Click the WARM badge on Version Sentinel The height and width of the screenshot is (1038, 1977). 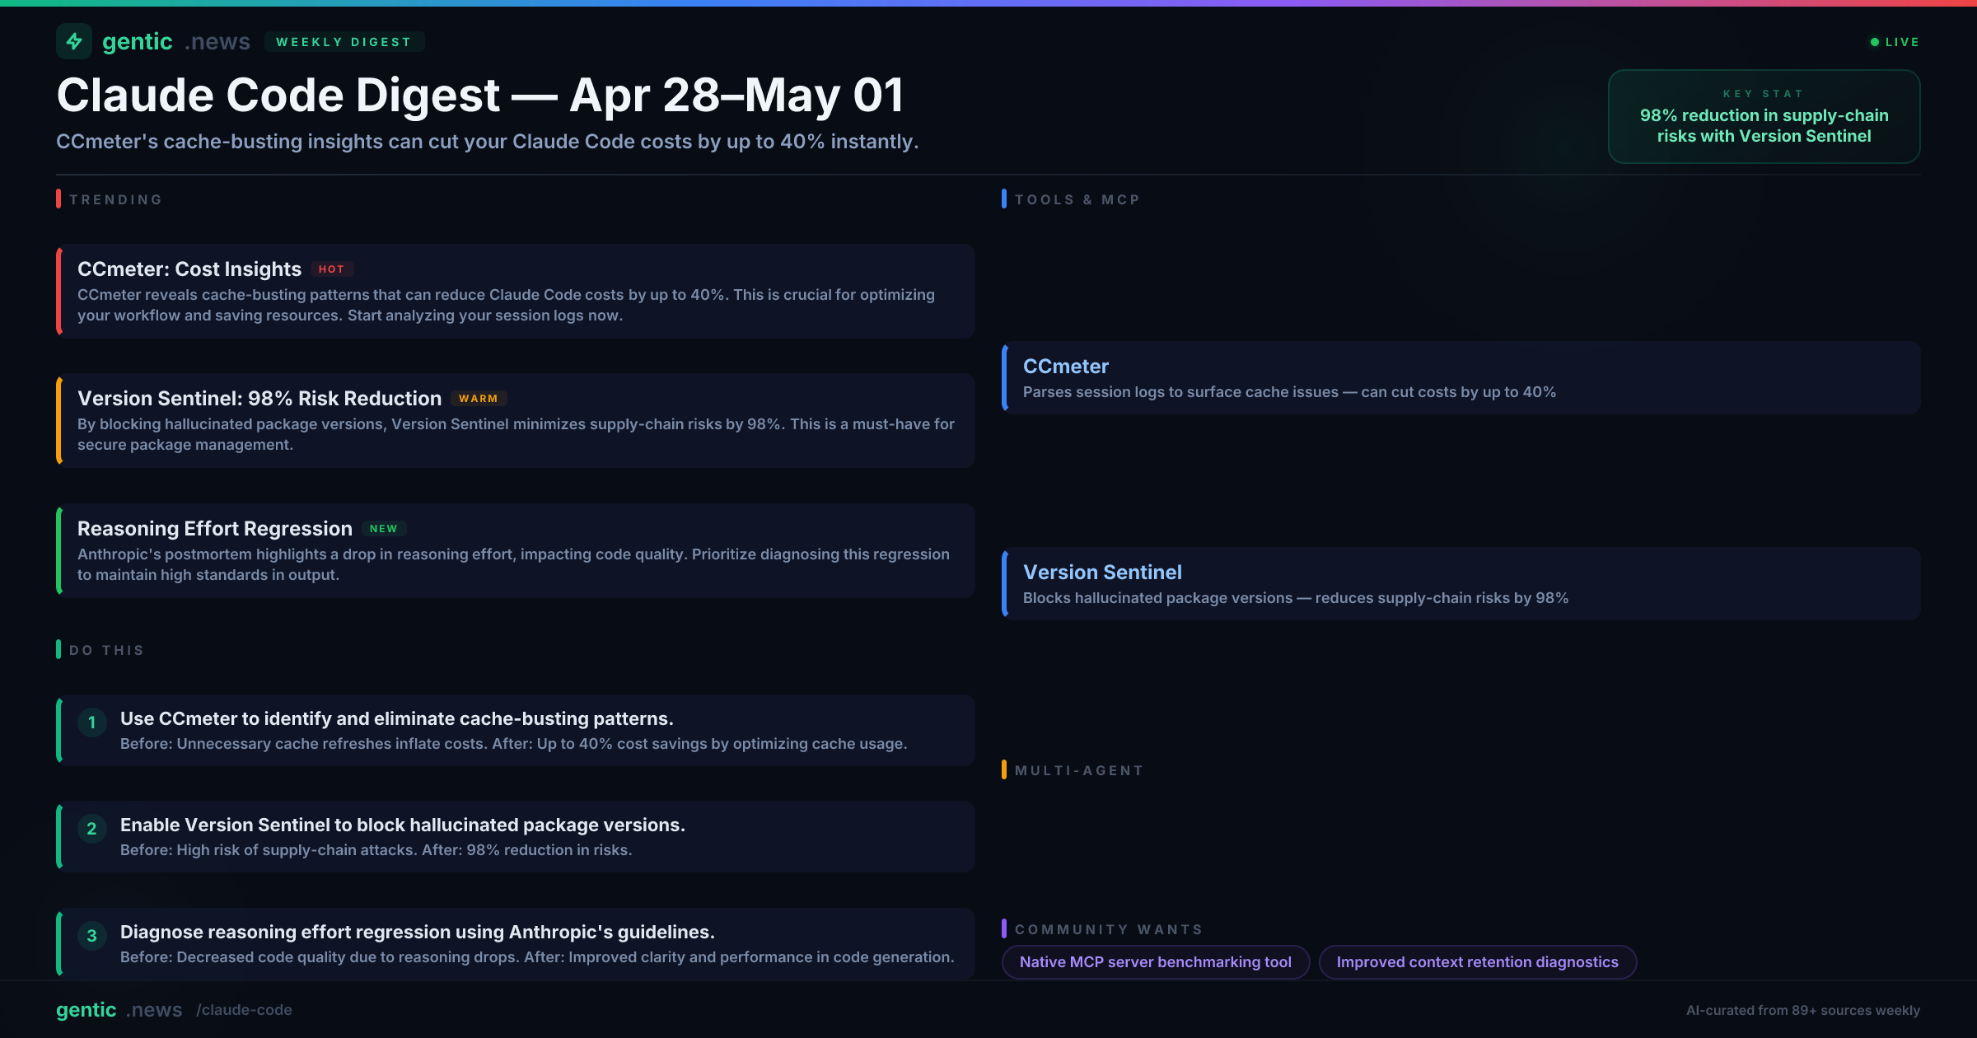point(478,399)
